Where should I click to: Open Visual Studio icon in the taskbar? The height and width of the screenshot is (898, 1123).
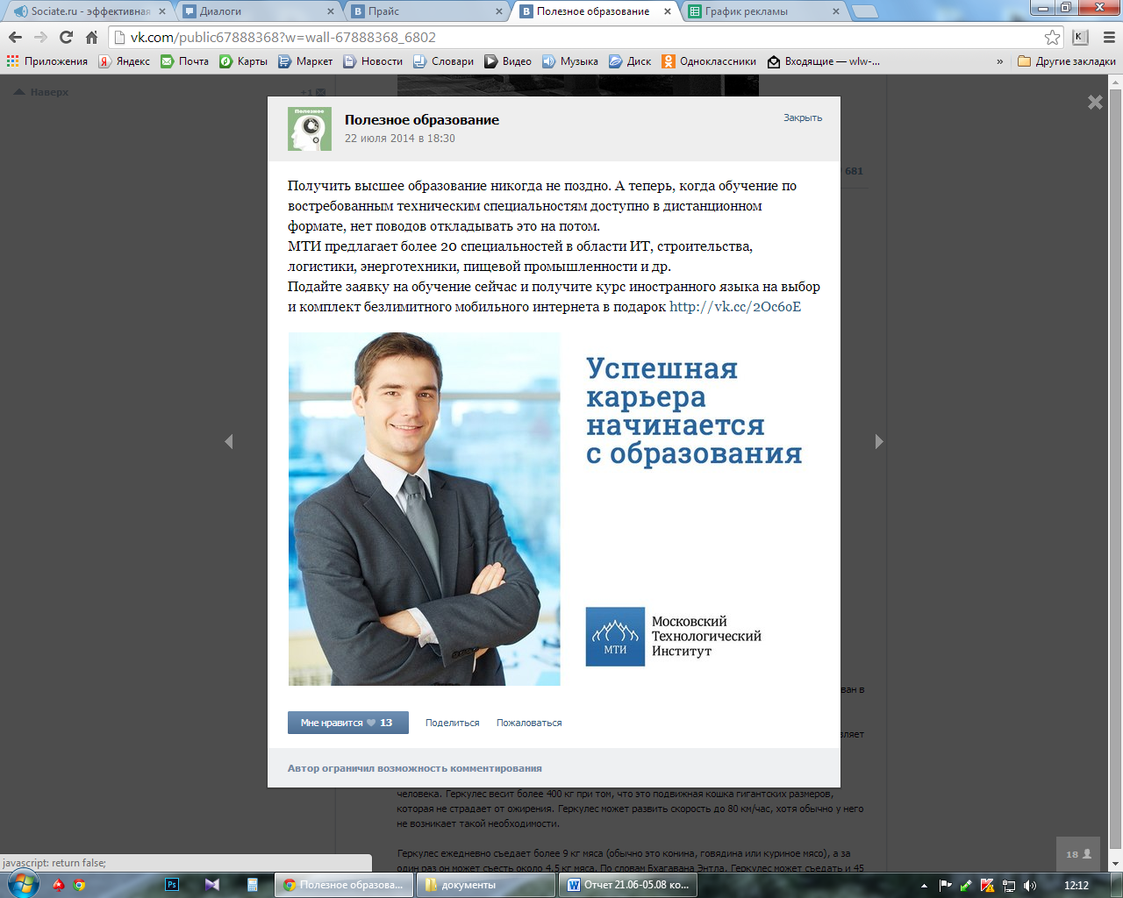(212, 885)
